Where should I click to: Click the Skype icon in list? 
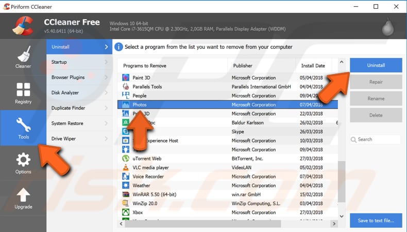pyautogui.click(x=126, y=131)
